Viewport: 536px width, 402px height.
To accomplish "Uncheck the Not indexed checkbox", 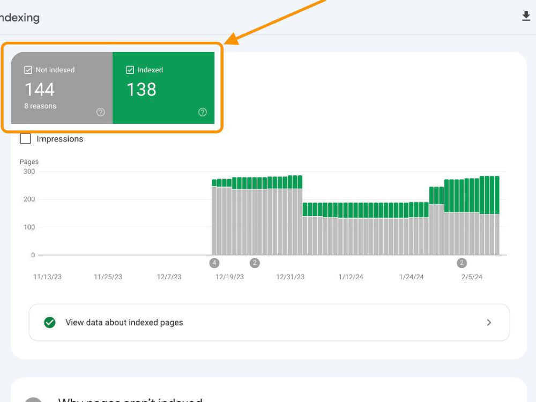I will [x=28, y=70].
